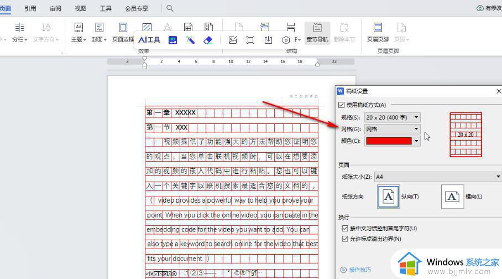
Task: Select 纵向 portrait orientation icon
Action: [388, 197]
